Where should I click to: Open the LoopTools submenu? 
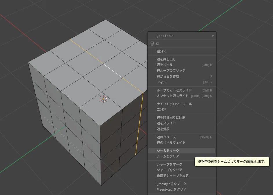[x=182, y=36]
